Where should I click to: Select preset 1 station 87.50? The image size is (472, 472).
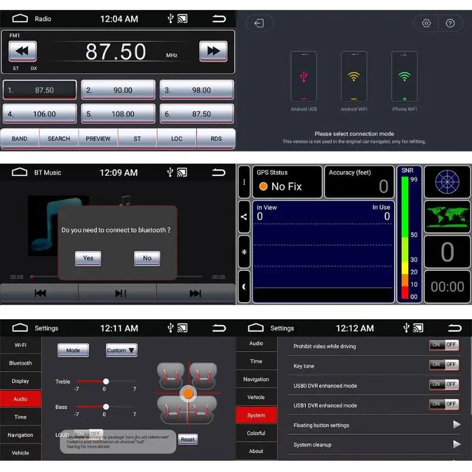click(40, 90)
